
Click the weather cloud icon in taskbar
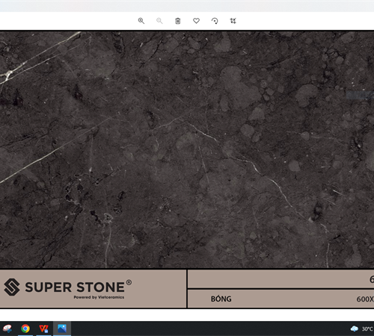point(355,329)
